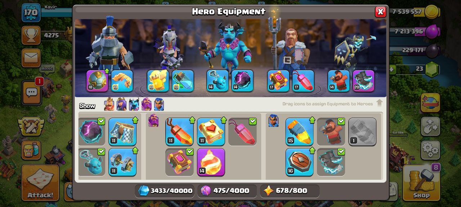461x207 pixels.
Task: Open the locked level 1 equipment slot
Action: point(362,132)
